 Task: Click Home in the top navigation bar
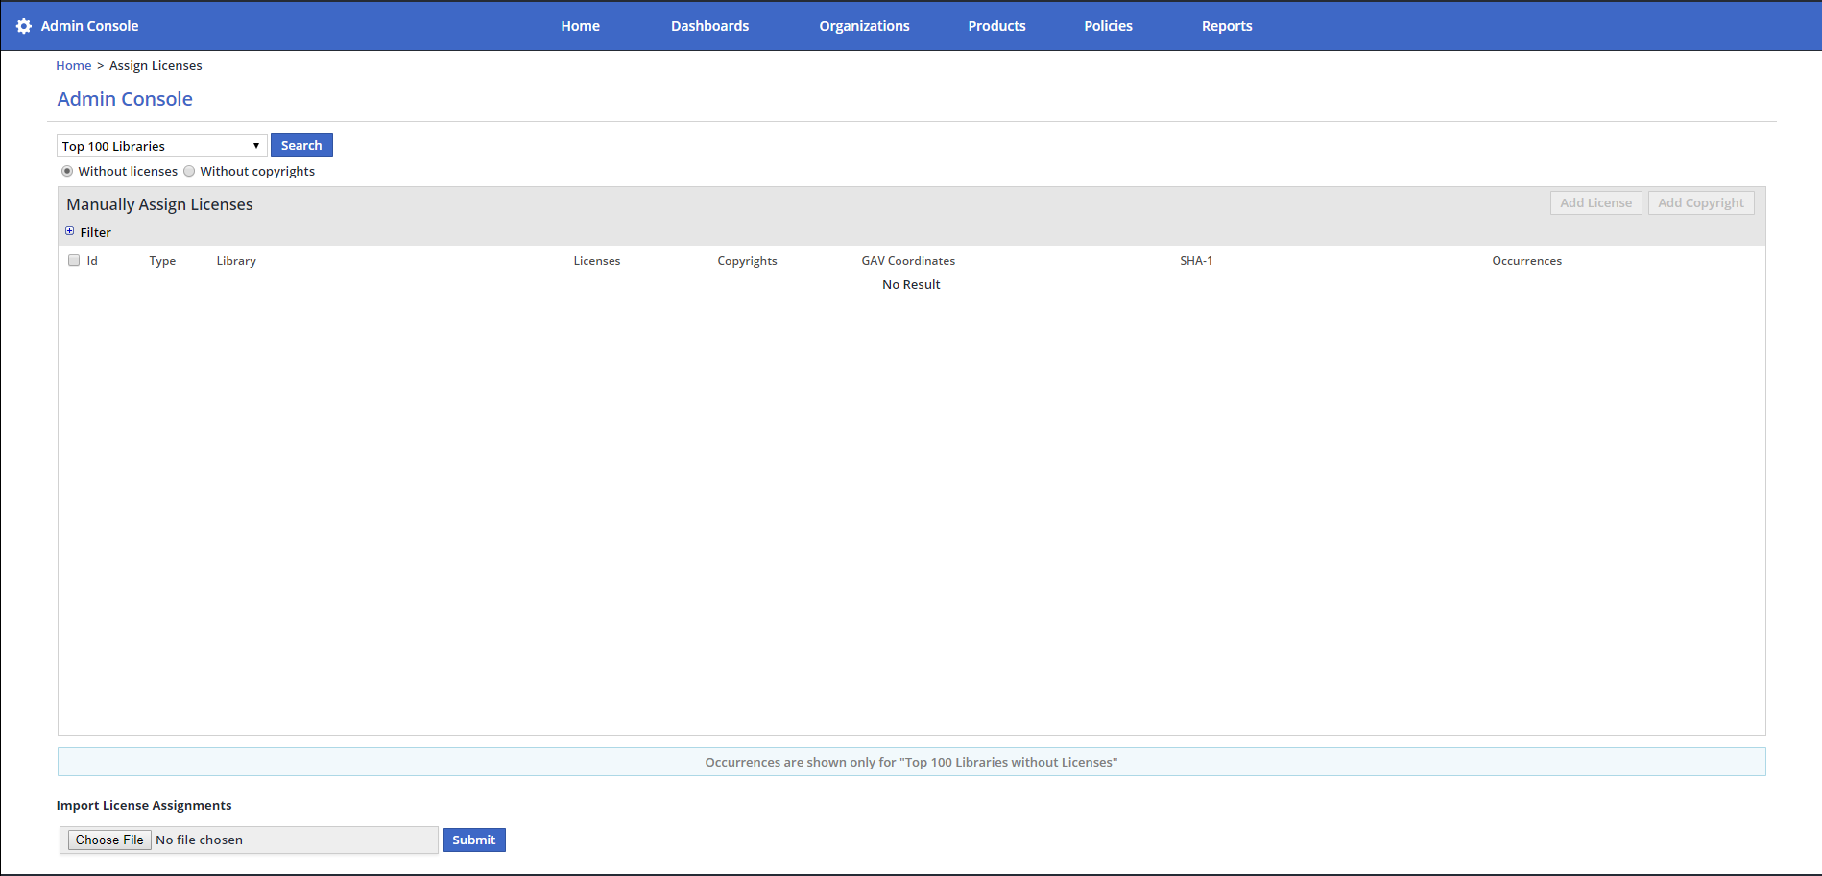580,26
